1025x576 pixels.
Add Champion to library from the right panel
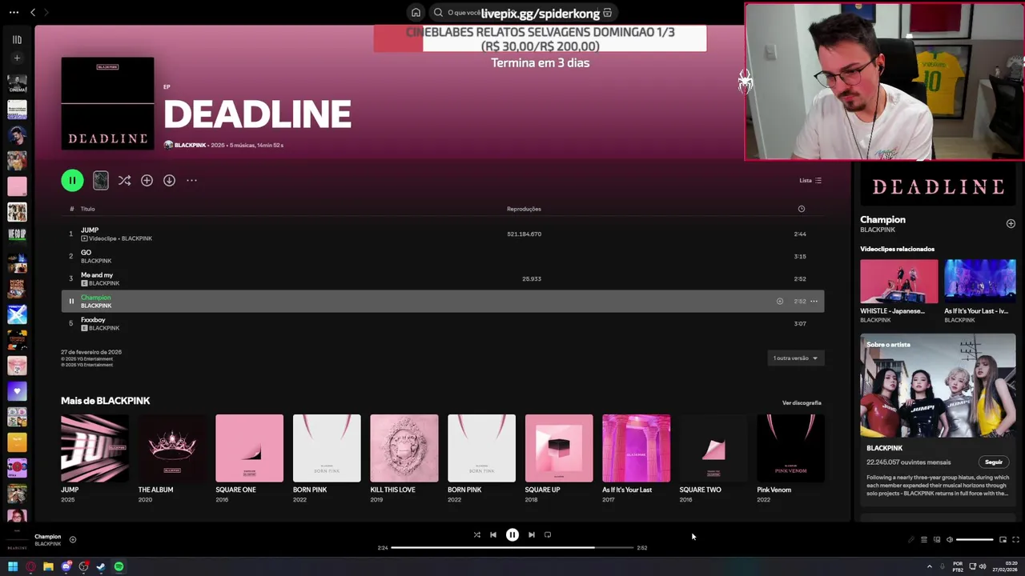click(x=1011, y=224)
